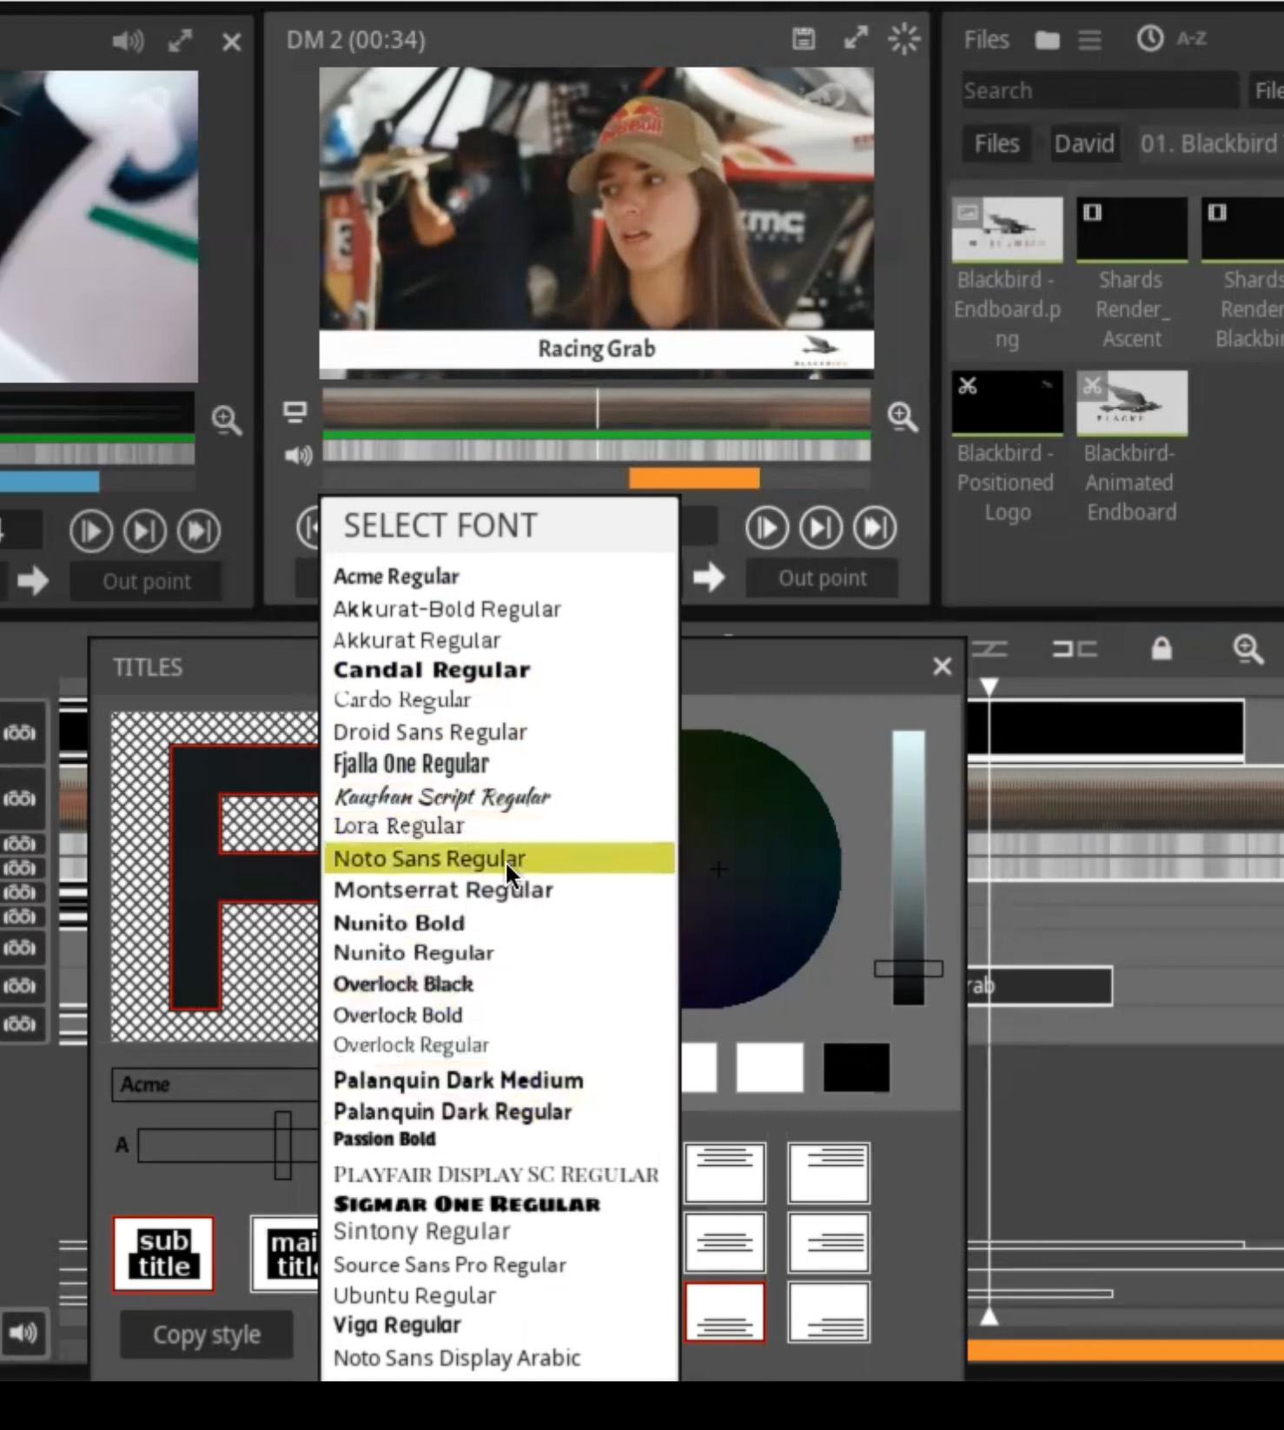
Task: Click the save icon in DM 2 viewer
Action: 803,39
